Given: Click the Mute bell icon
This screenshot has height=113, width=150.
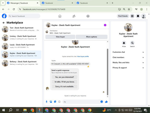Looking at the screenshot, I should click(124, 43).
